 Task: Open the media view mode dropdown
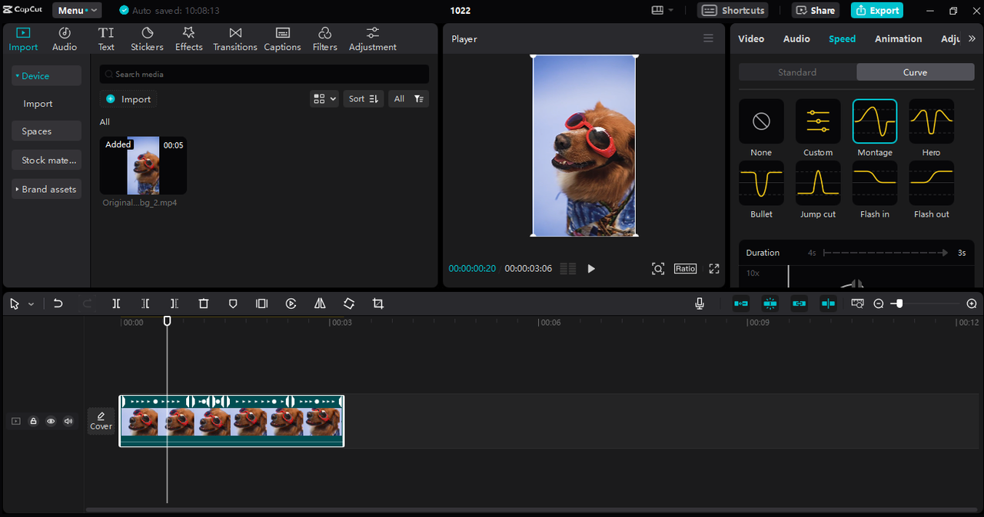tap(324, 98)
